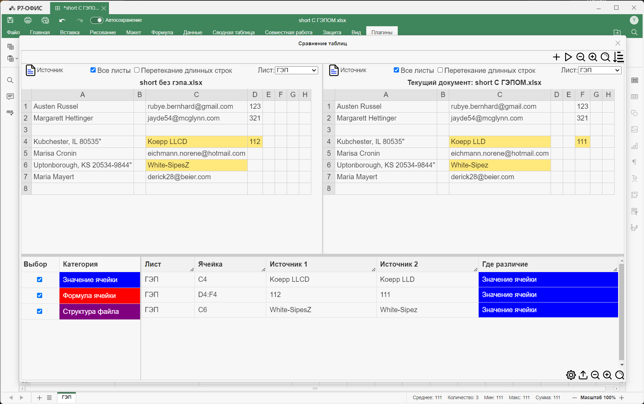Viewport: 644px width, 404px height.
Task: Enable right pane Перетекание длинных строк
Action: tap(440, 70)
